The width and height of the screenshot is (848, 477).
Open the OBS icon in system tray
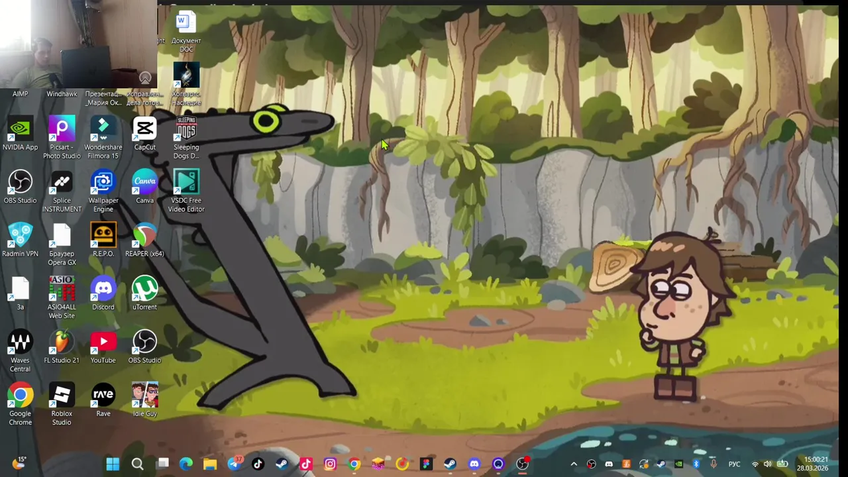click(x=591, y=464)
